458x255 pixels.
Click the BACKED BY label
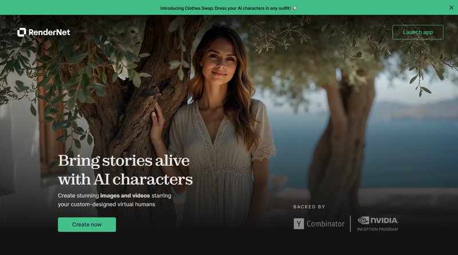coord(309,206)
